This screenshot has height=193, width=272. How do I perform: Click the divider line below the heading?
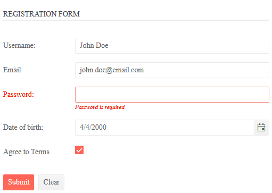pyautogui.click(x=136, y=20)
